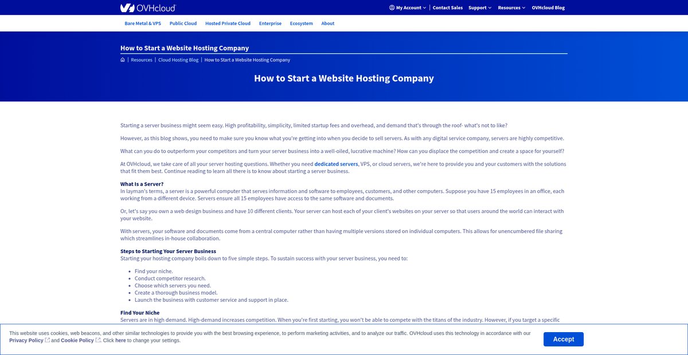Follow the dedicated servers link
Viewport: 688px width, 355px height.
point(336,164)
